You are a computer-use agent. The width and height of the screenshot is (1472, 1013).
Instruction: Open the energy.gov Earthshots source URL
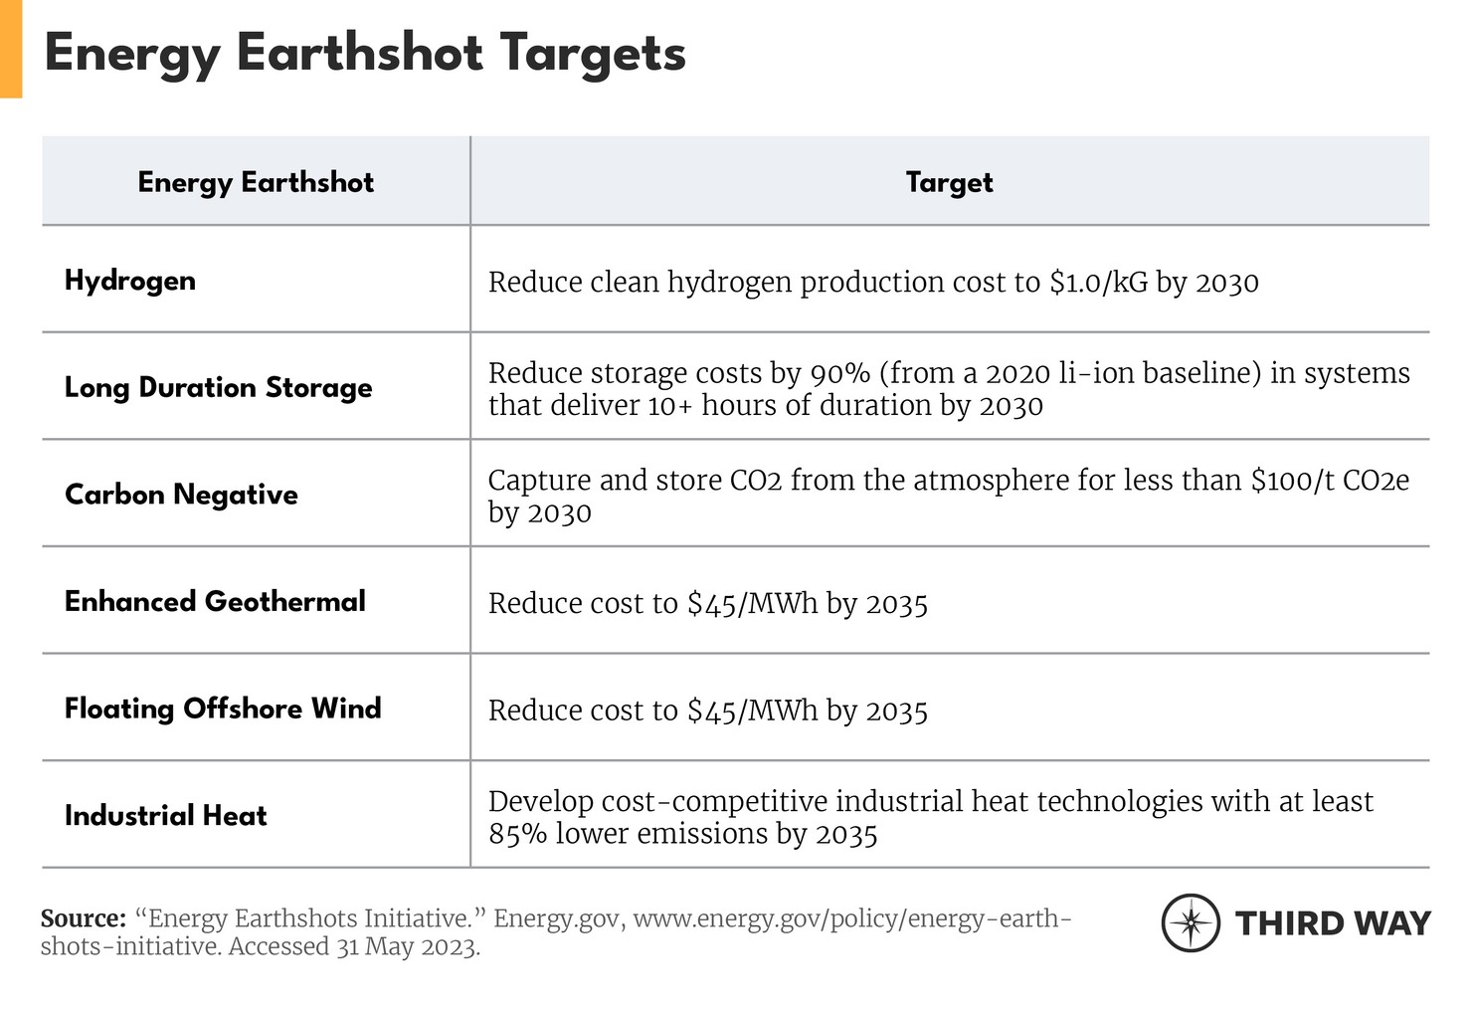(x=851, y=917)
